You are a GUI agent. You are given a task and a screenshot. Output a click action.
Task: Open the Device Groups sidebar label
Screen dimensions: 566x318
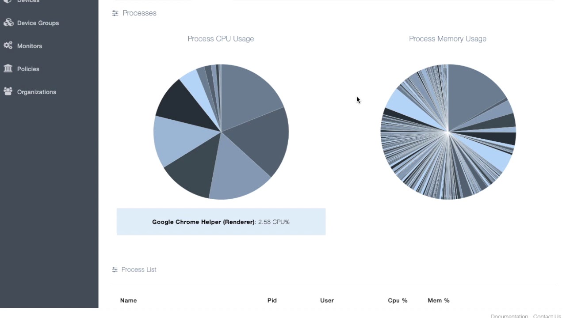click(38, 23)
